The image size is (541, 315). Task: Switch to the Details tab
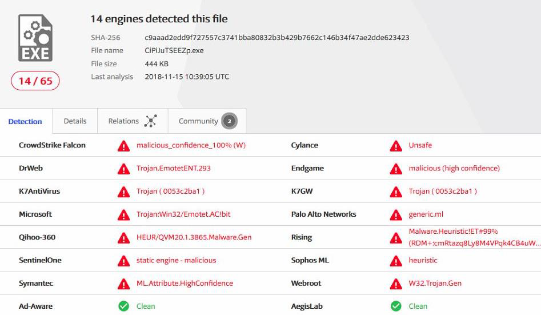tap(75, 121)
